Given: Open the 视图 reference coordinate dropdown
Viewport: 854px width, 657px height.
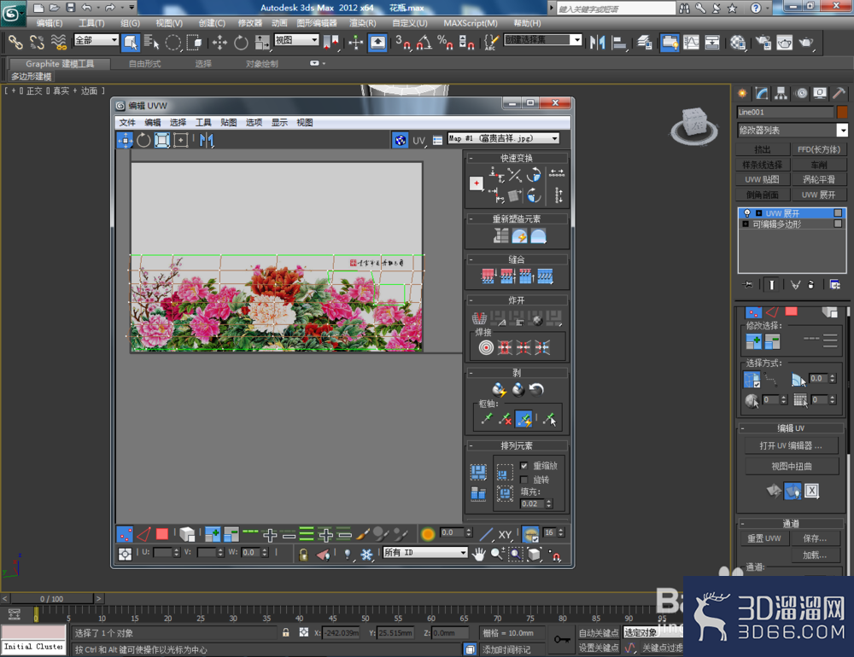Looking at the screenshot, I should tap(296, 40).
